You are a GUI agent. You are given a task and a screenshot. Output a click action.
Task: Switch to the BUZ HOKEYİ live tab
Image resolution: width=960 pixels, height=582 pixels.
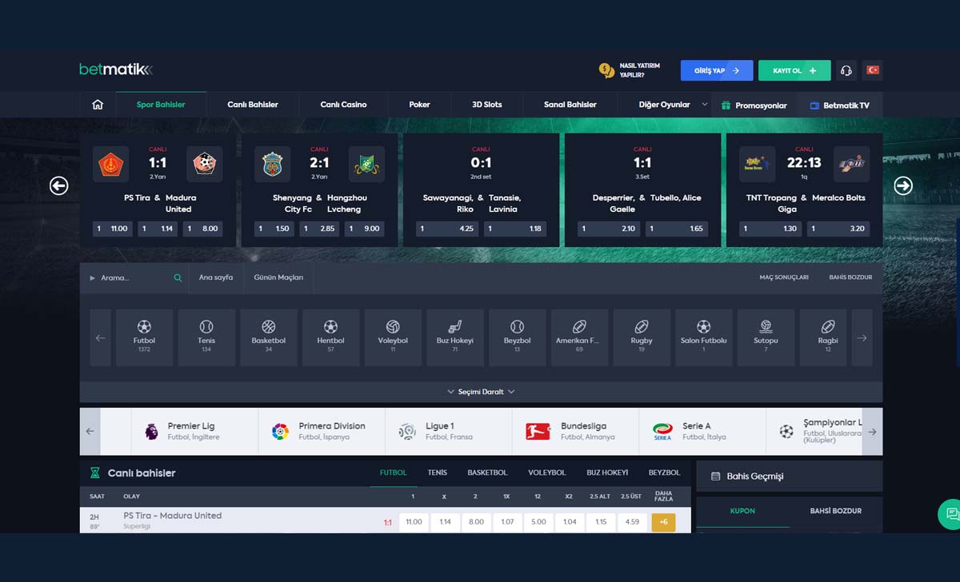pyautogui.click(x=607, y=472)
